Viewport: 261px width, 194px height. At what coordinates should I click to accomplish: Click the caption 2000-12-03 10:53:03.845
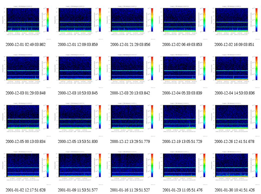click(78, 93)
